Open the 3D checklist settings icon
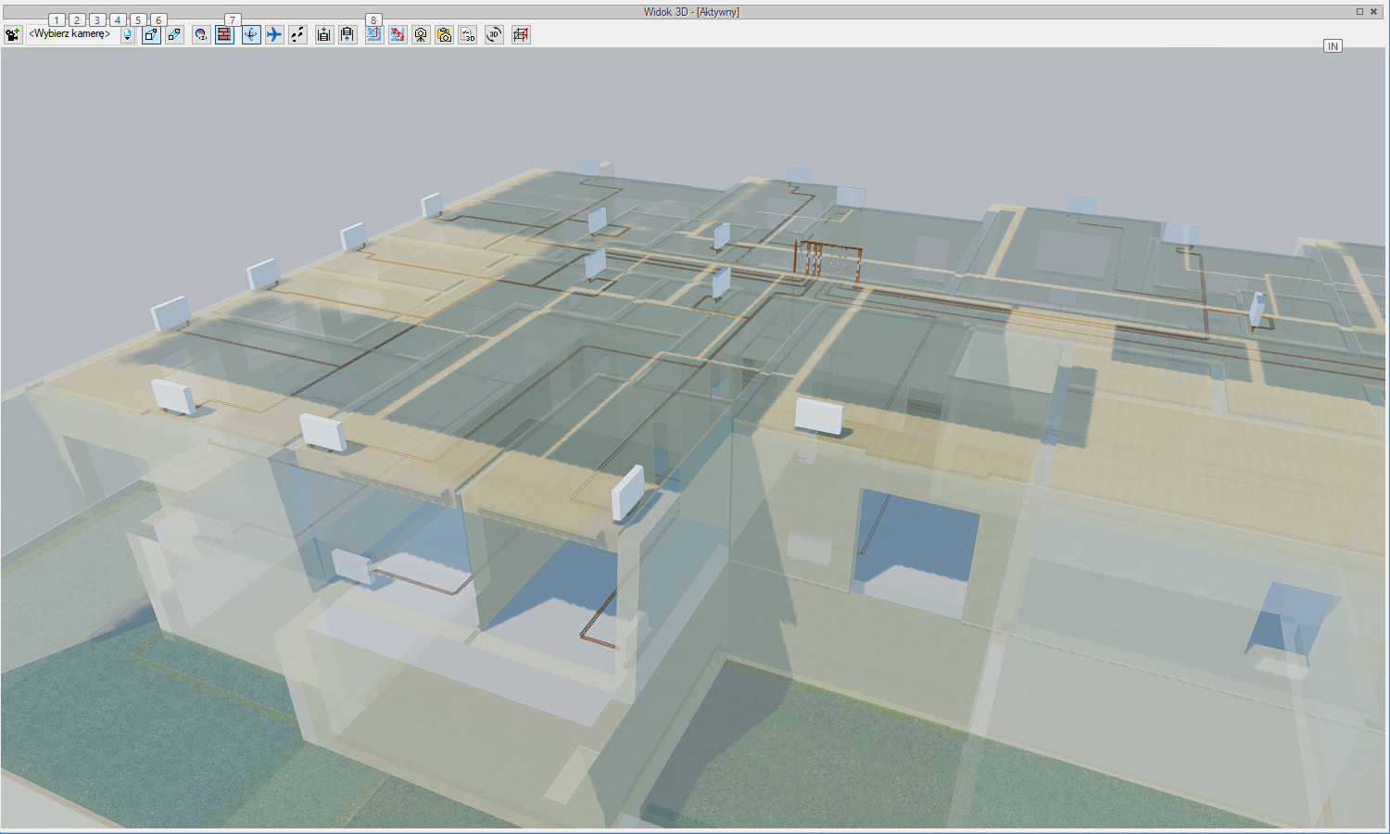Image resolution: width=1390 pixels, height=834 pixels. [x=468, y=34]
